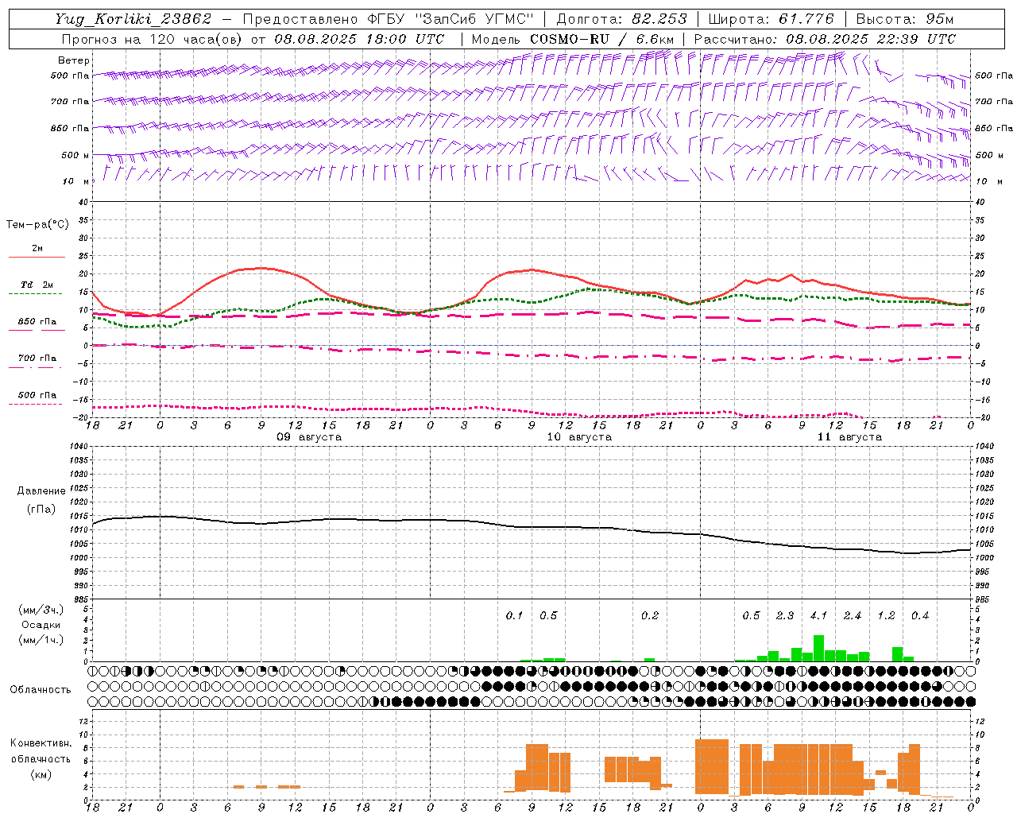The height and width of the screenshot is (814, 1017).
Task: Click the forecast start time 08.08.2025 18:00 UTC
Action: pyautogui.click(x=359, y=39)
